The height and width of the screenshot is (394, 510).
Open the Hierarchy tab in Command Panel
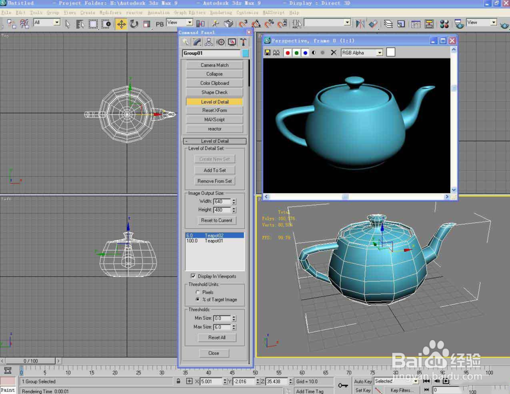(209, 42)
